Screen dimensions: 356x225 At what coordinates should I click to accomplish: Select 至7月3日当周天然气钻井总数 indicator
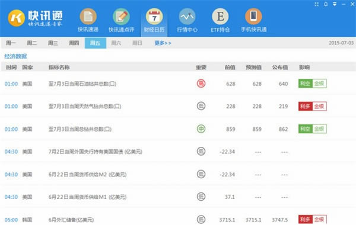(85, 106)
